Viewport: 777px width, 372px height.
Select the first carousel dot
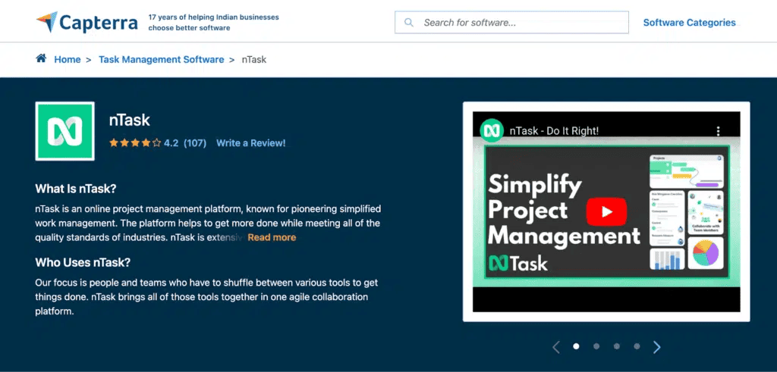point(576,346)
